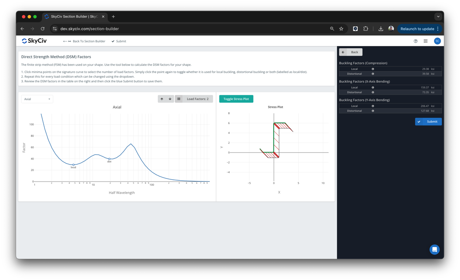Click Submit in the top menu bar
460x280 pixels.
click(119, 41)
